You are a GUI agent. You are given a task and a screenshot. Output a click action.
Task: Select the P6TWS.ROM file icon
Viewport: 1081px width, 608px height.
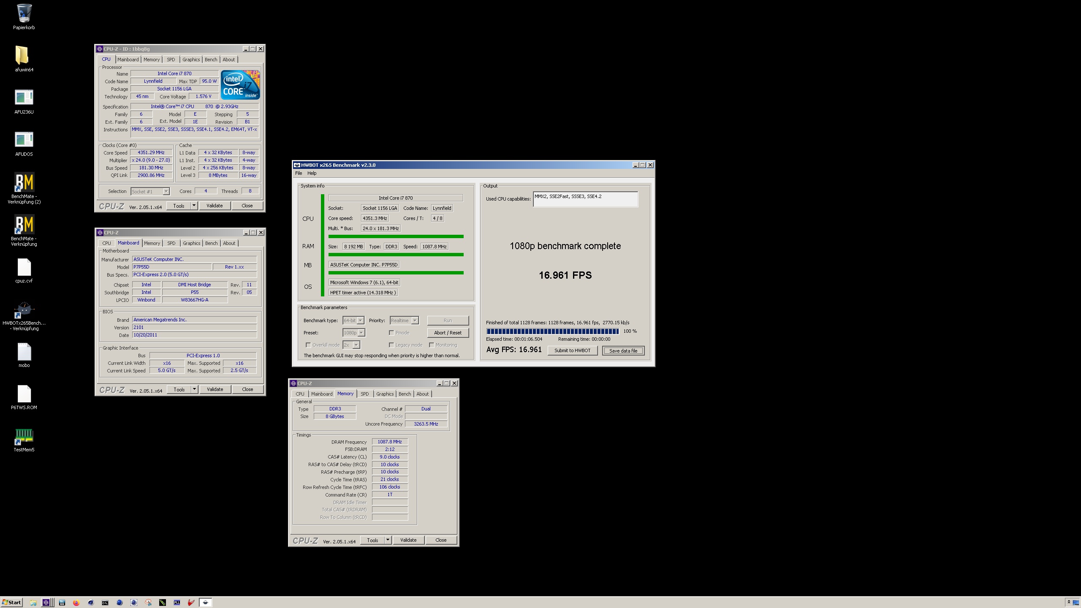(x=24, y=397)
